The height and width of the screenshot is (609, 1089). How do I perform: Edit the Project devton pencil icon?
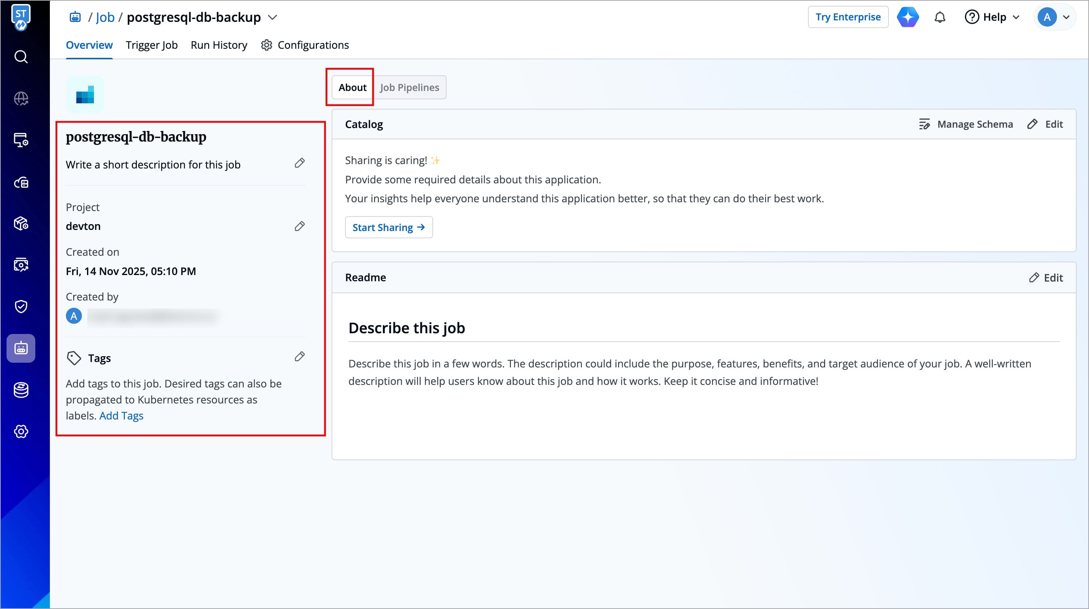[299, 227]
